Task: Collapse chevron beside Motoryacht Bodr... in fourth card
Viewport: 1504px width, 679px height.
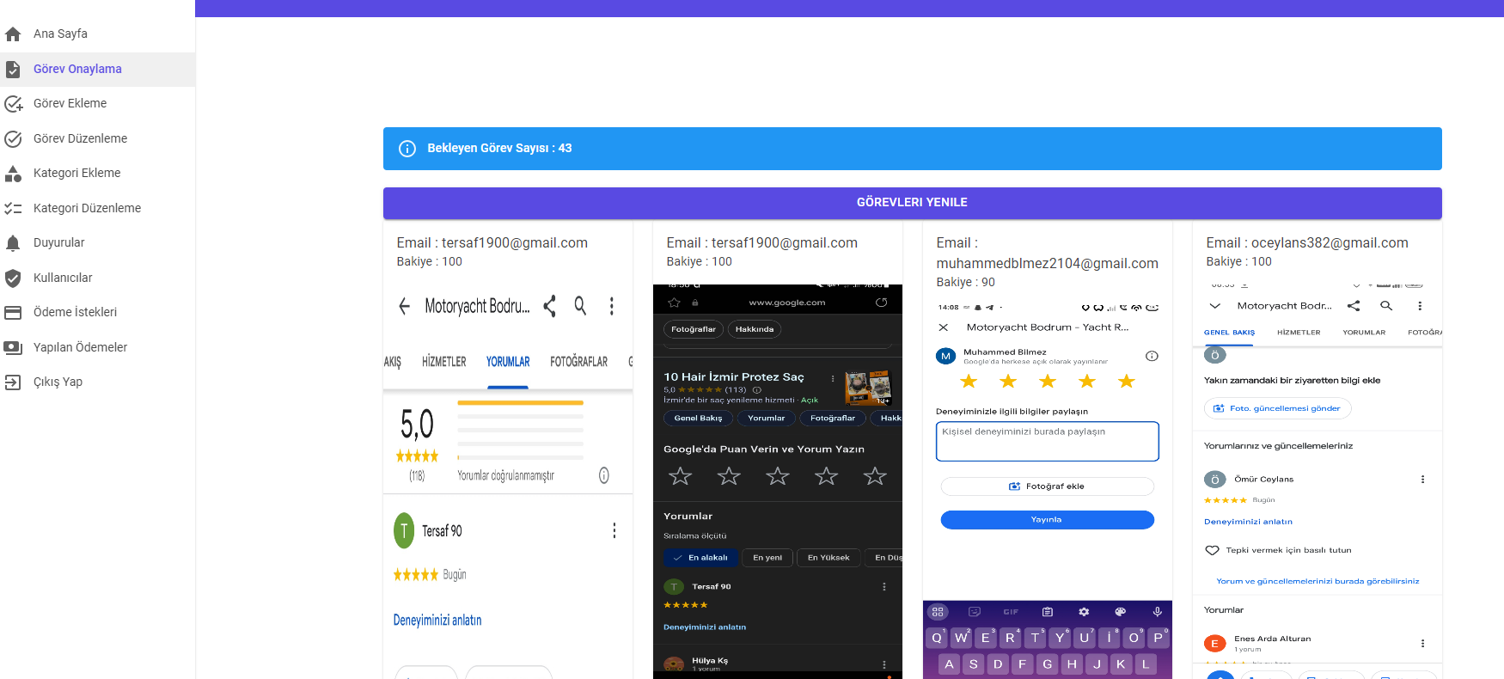Action: click(1215, 306)
